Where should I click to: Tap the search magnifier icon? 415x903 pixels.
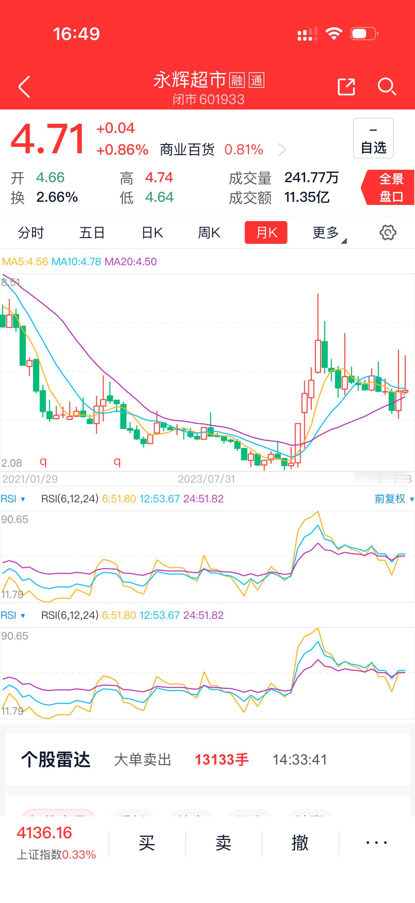pos(387,86)
